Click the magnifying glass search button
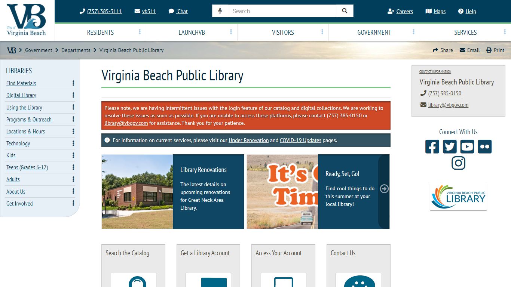511x287 pixels. pos(345,11)
